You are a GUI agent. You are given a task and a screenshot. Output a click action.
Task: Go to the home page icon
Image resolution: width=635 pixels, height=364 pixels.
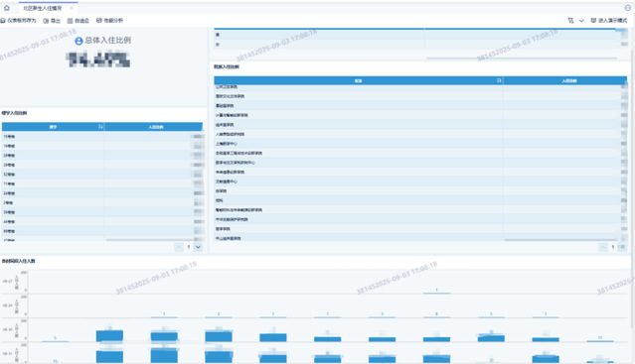[7, 8]
